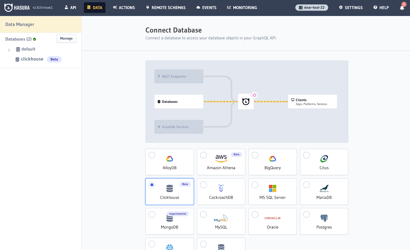Click the dear-teal-22 project button

click(x=312, y=8)
